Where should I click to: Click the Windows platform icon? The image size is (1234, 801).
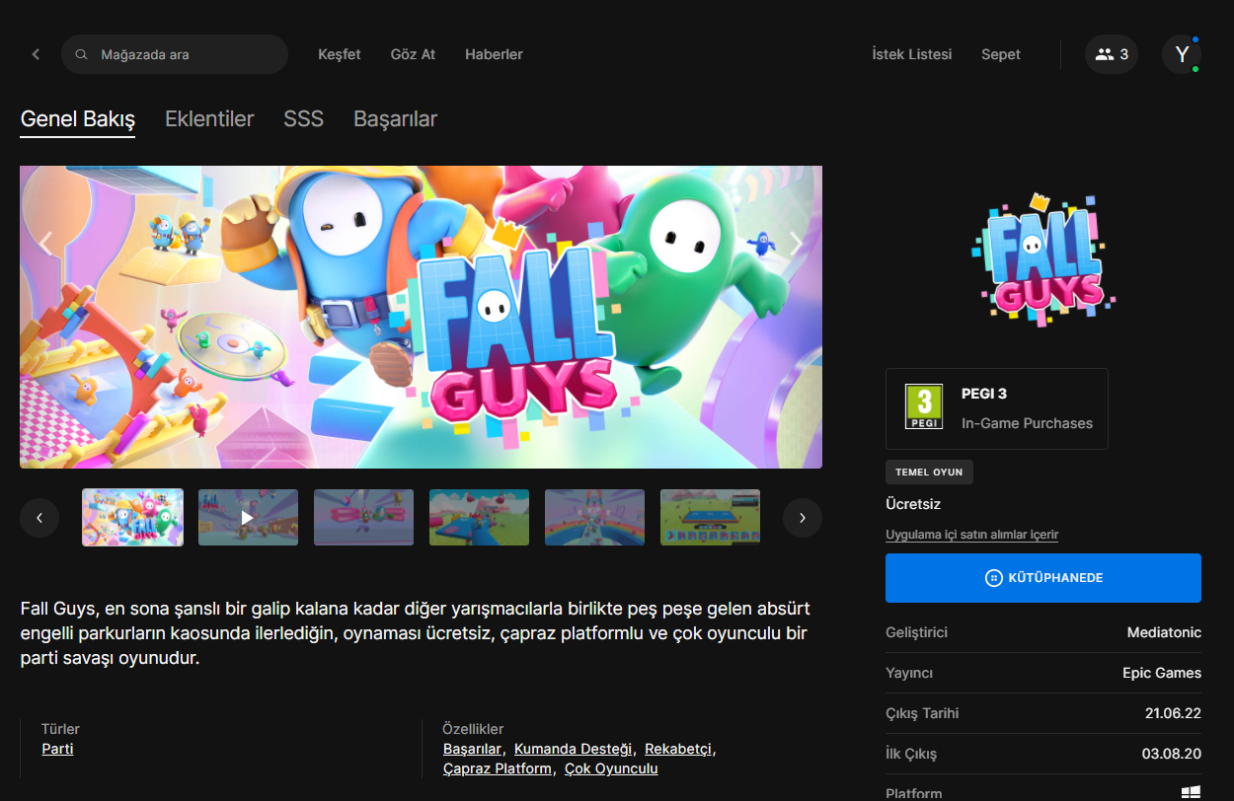pos(1191,792)
